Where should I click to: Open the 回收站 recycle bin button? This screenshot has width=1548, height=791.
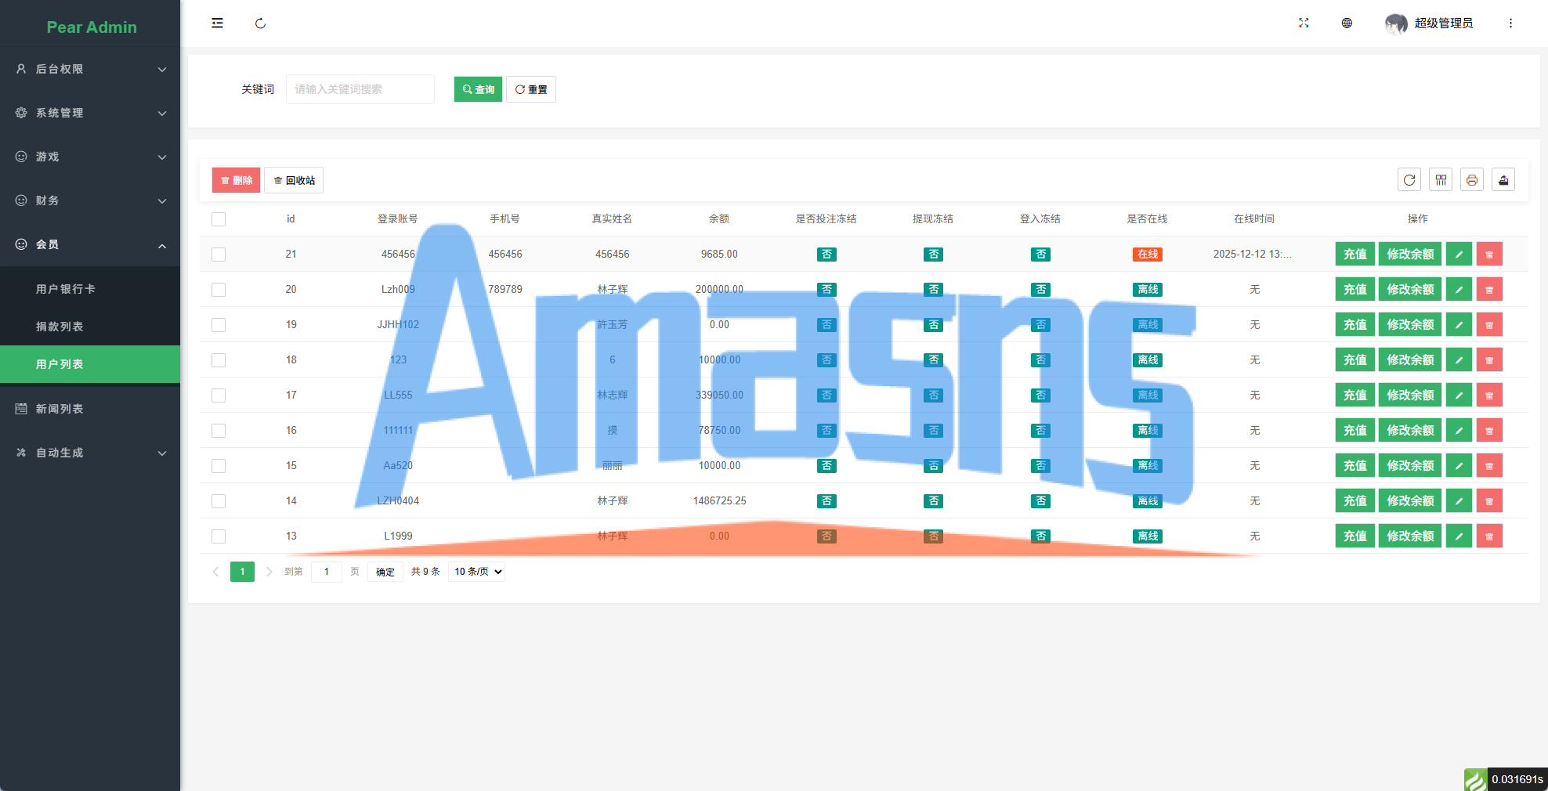294,180
